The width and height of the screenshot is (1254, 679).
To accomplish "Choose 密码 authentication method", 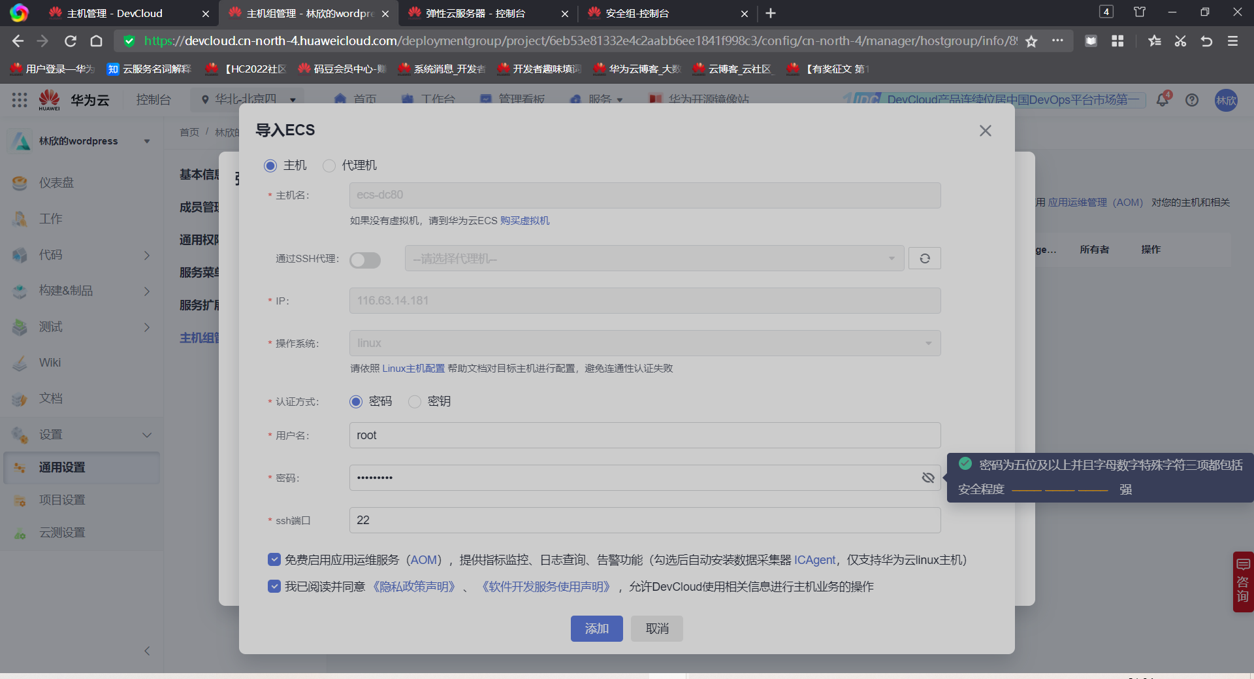I will [356, 401].
